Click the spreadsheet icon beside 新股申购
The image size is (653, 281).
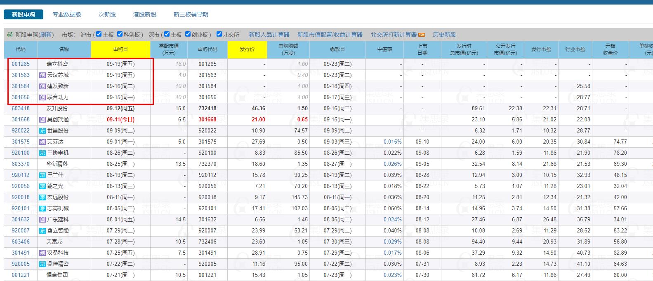pyautogui.click(x=9, y=35)
